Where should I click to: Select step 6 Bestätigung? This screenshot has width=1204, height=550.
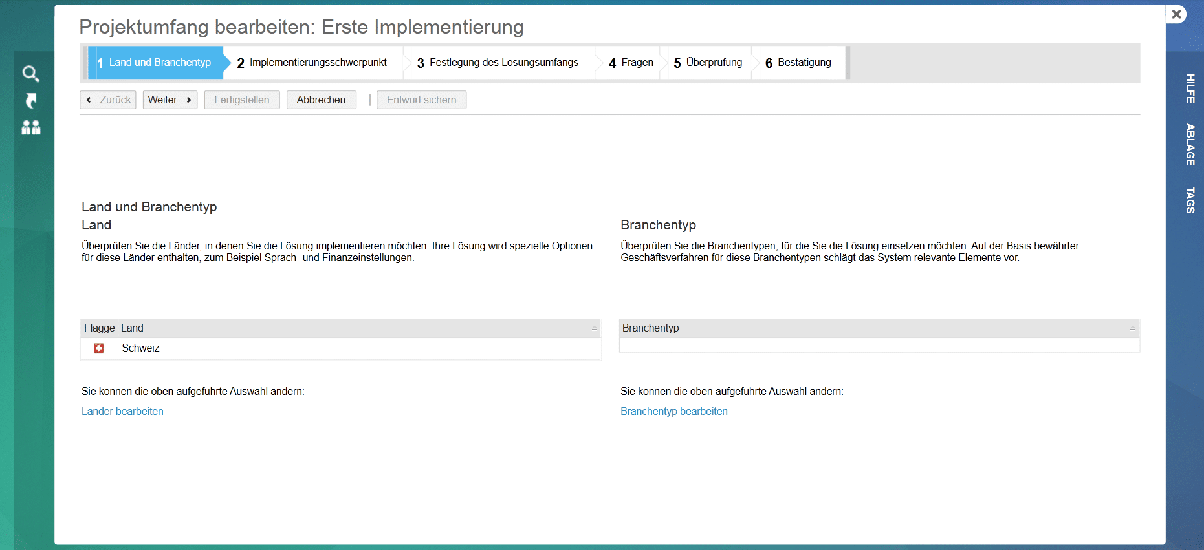[798, 63]
